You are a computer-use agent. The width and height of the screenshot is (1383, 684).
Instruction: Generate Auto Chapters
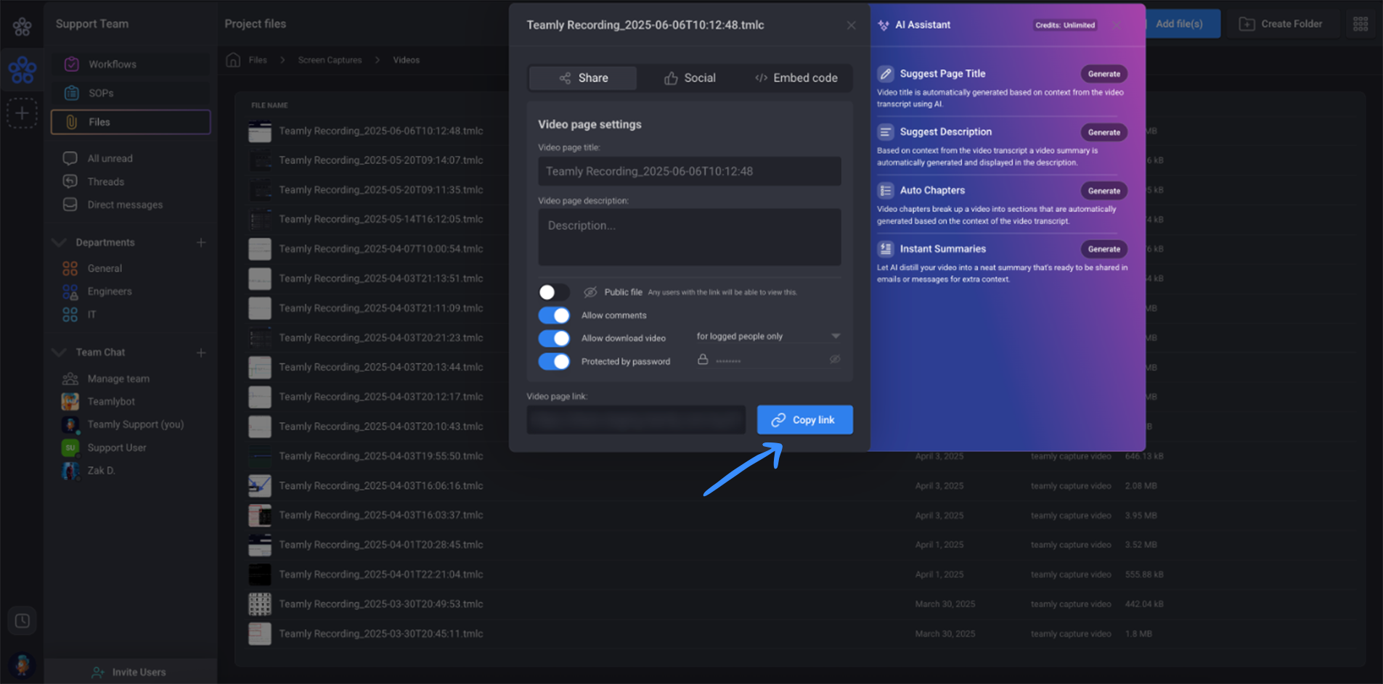[1103, 191]
